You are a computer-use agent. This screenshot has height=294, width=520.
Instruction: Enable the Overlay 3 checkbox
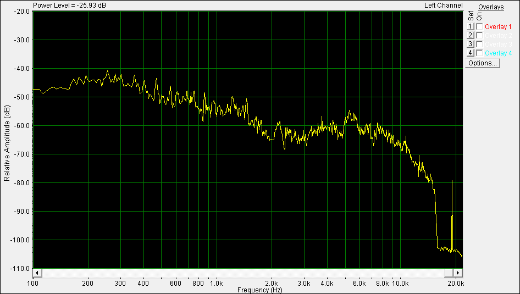(x=479, y=44)
